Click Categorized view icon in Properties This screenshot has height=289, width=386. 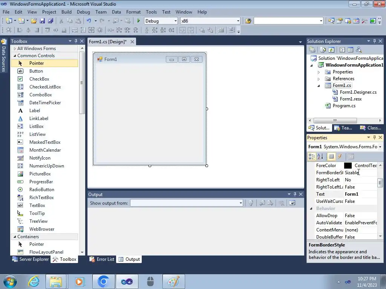tap(312, 156)
